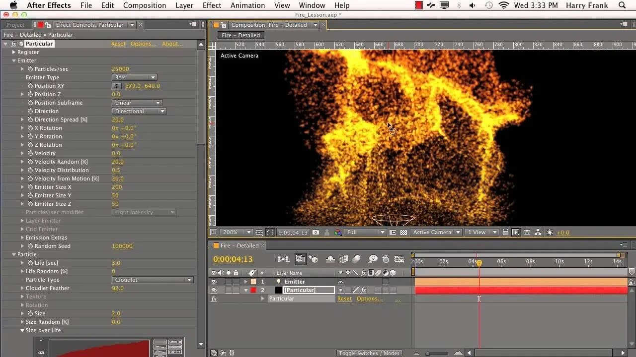This screenshot has width=636, height=357.
Task: Hide the Particular layer with its eye icon
Action: pos(214,290)
